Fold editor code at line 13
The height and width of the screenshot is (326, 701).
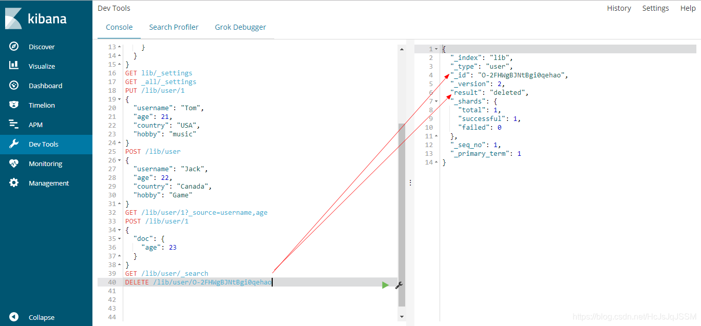(x=120, y=47)
